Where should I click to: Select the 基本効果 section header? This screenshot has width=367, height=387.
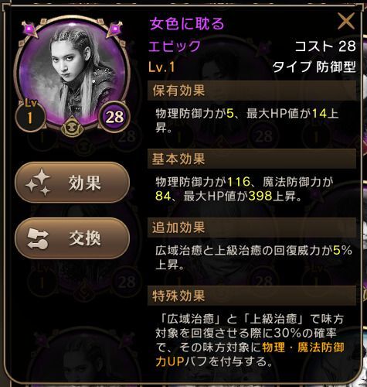coord(252,159)
